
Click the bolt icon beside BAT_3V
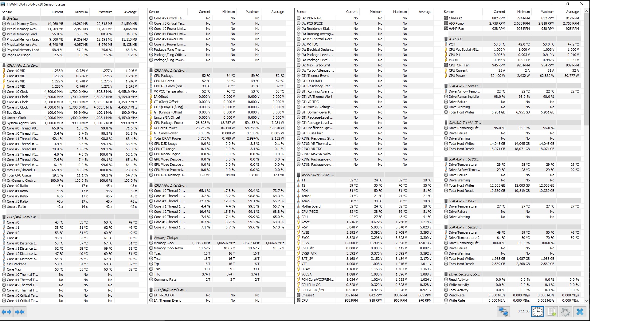point(299,259)
